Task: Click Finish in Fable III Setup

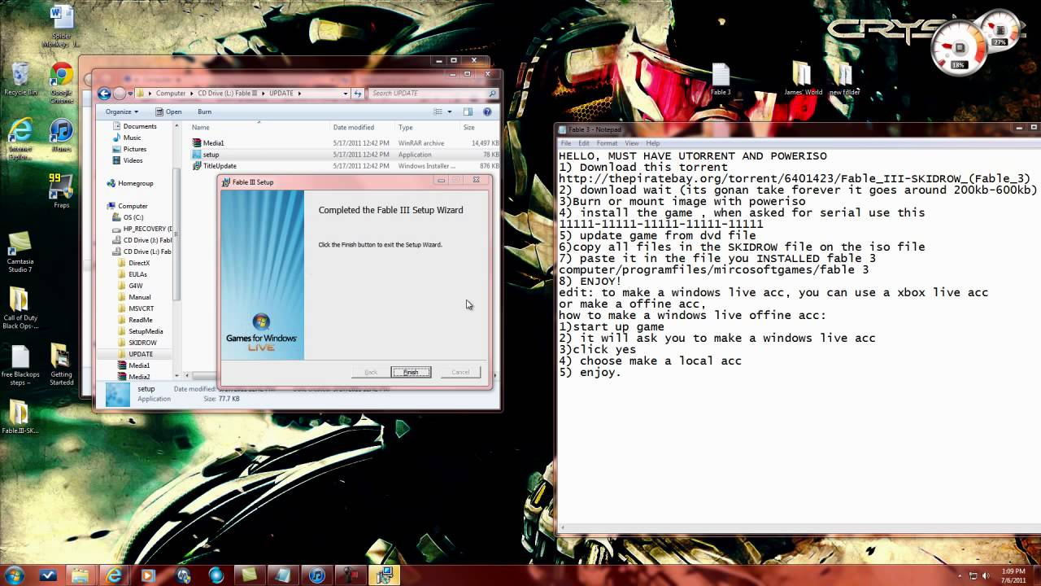Action: (411, 372)
